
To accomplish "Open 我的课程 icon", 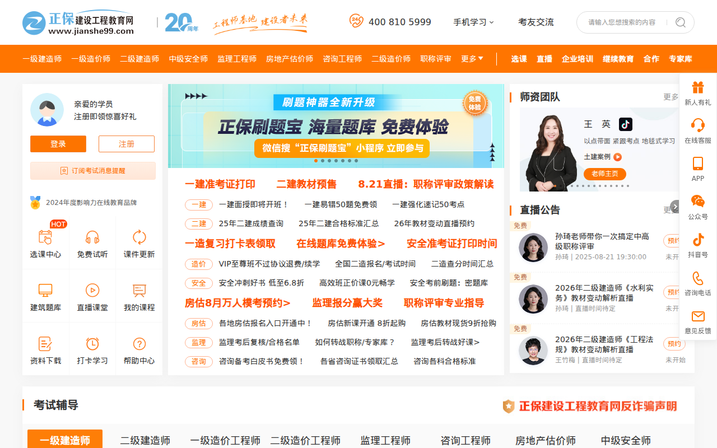I will point(139,290).
